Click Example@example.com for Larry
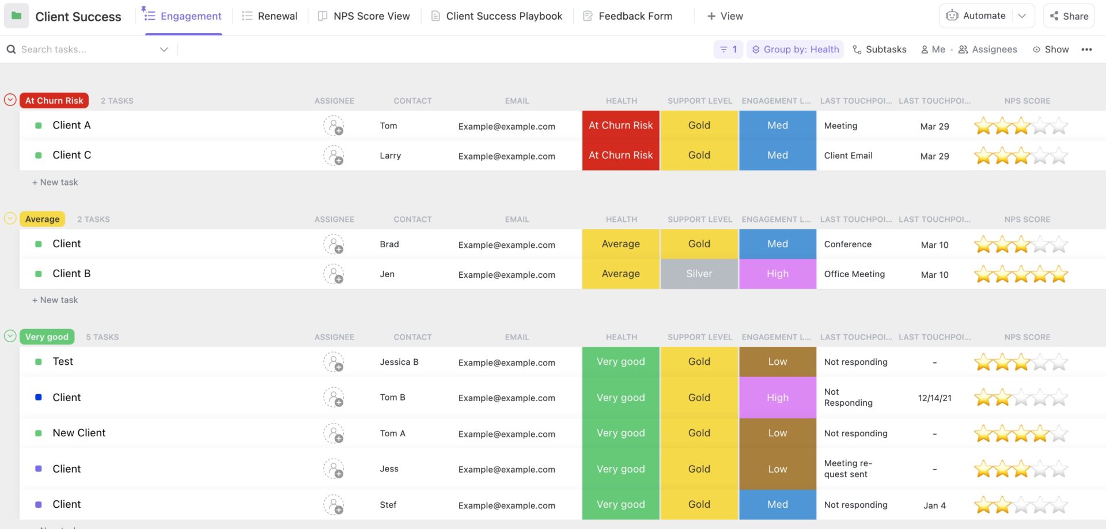Viewport: 1106px width, 529px height. [506, 156]
